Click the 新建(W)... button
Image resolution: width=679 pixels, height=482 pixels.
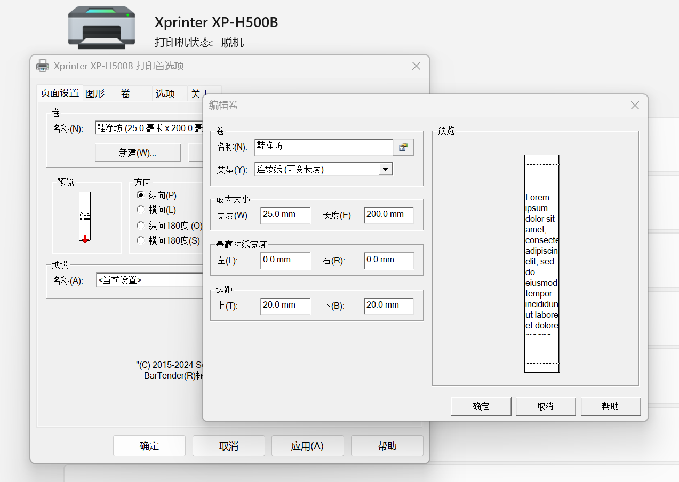click(138, 152)
